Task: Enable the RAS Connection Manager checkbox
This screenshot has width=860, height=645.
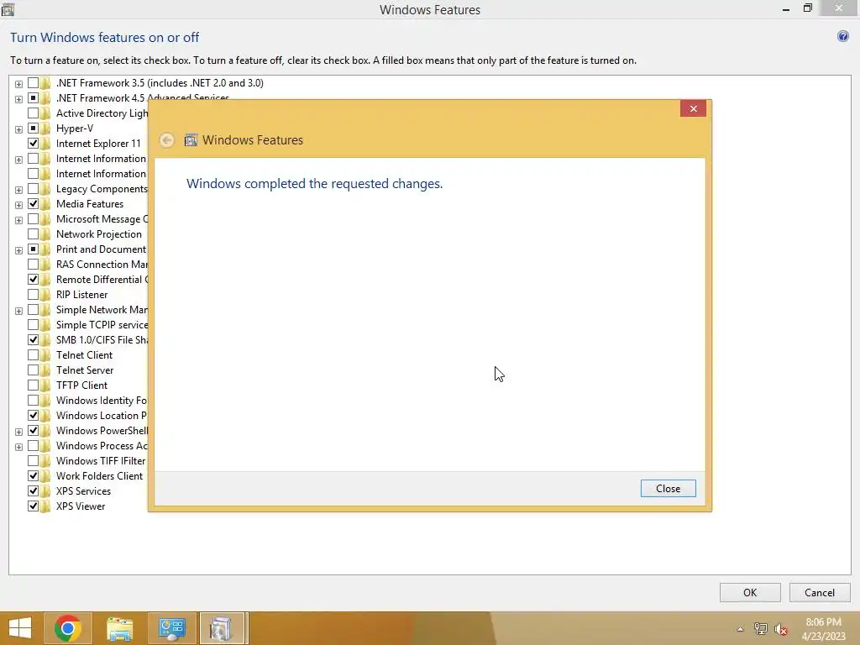Action: pyautogui.click(x=33, y=265)
